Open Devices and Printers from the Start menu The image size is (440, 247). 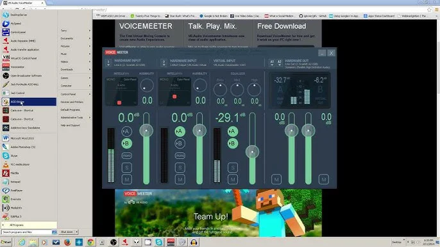[x=75, y=102]
